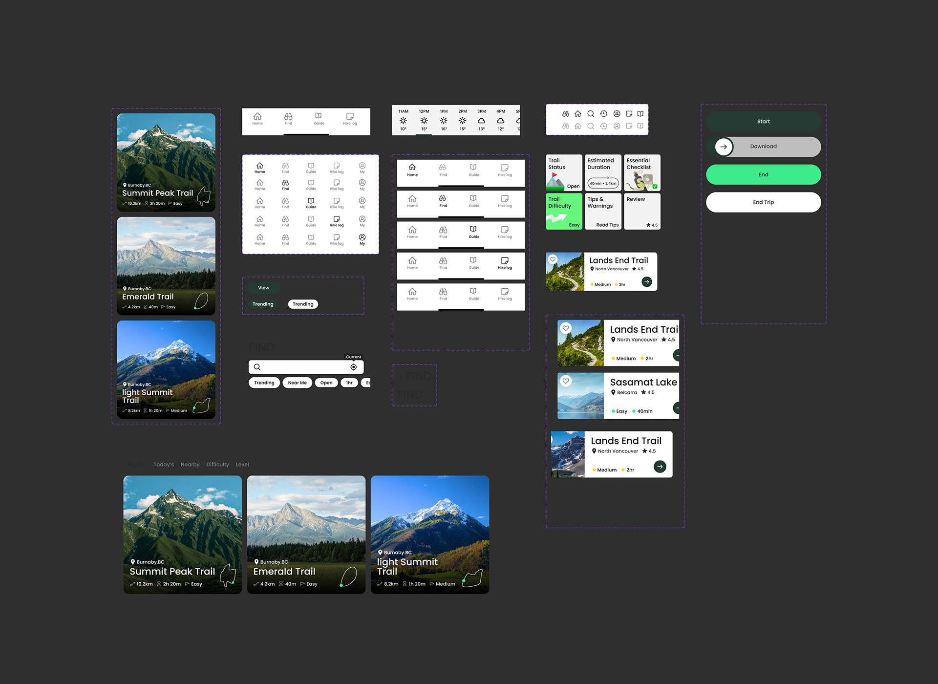The image size is (938, 684).
Task: Select the Near Me filter chip
Action: pyautogui.click(x=297, y=383)
